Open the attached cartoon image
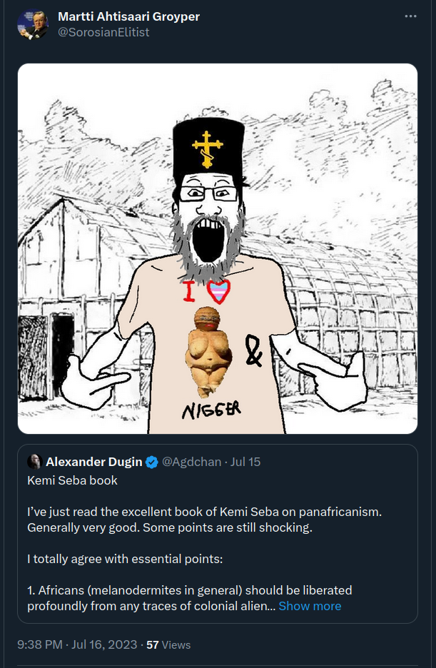 point(217,248)
